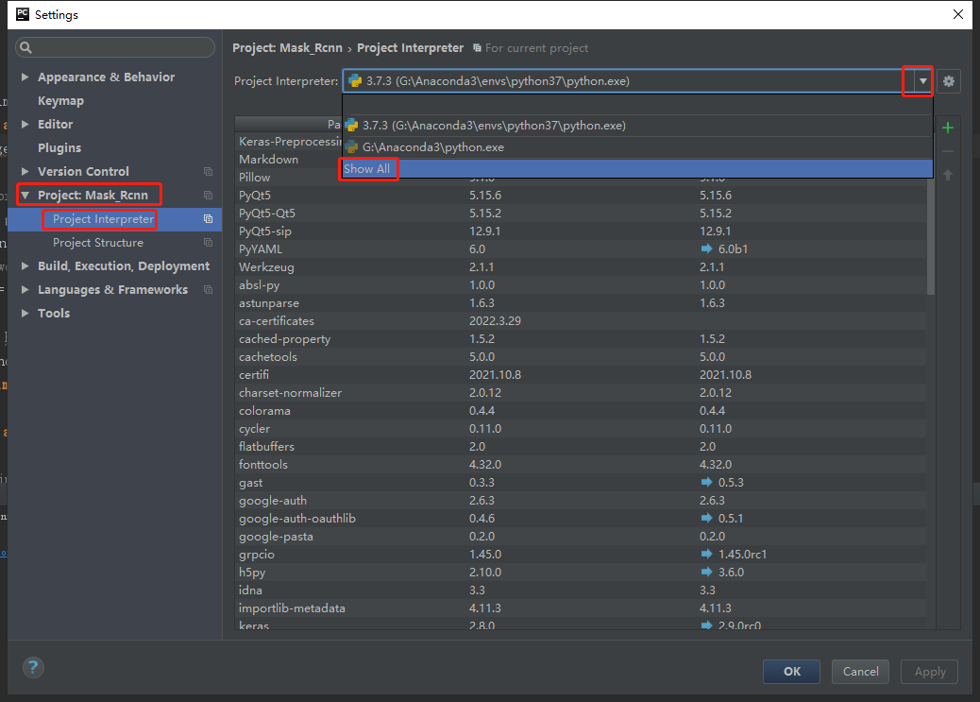Click the upgrade package up-arrow icon
The image size is (980, 702).
pyautogui.click(x=948, y=175)
